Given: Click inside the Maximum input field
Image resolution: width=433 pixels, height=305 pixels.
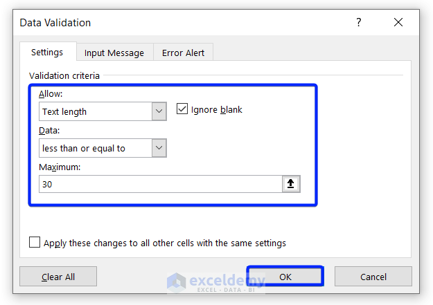Looking at the screenshot, I should (159, 184).
